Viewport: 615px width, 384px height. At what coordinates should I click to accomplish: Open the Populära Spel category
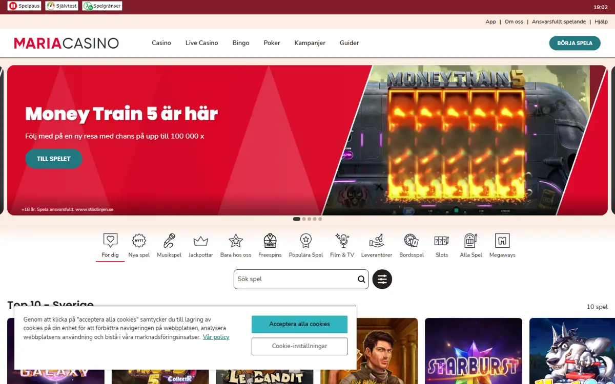pyautogui.click(x=306, y=246)
